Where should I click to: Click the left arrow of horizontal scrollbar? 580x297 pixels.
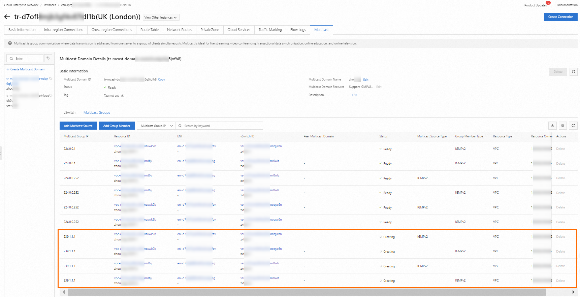click(64, 292)
